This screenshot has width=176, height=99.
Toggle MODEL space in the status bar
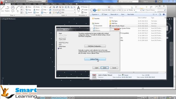139,98
